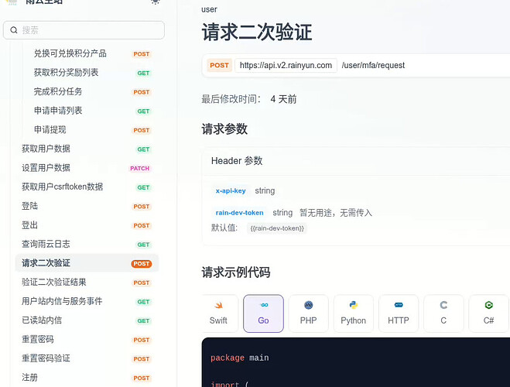Open the C# code example
This screenshot has width=510, height=387.
coord(488,313)
